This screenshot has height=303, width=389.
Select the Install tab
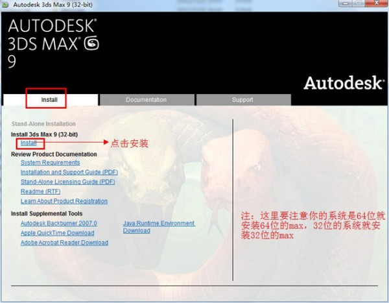click(51, 100)
